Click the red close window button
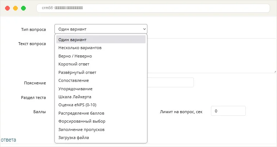The height and width of the screenshot is (147, 277). (7, 8)
